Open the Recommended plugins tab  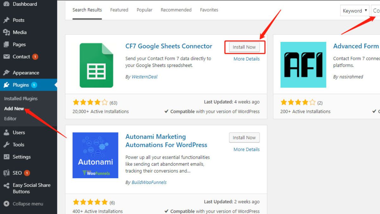tap(176, 10)
